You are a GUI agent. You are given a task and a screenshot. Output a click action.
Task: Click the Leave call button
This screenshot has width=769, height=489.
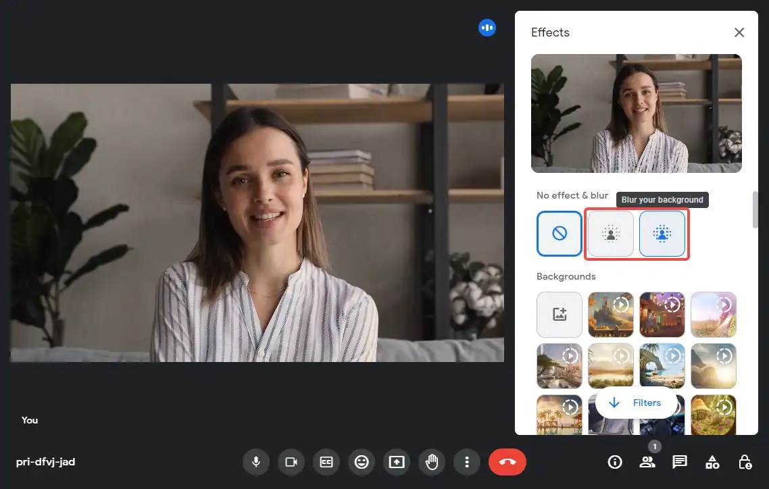[x=507, y=462]
